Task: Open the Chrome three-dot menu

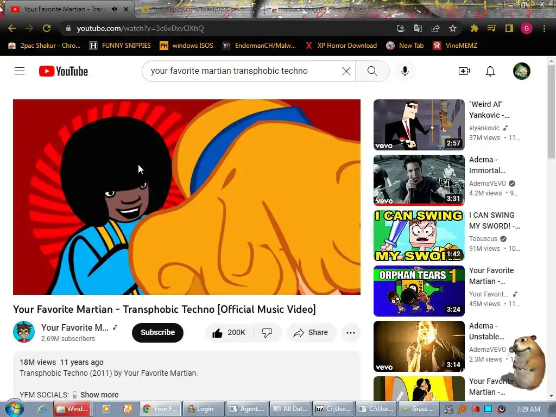Action: coord(544,28)
